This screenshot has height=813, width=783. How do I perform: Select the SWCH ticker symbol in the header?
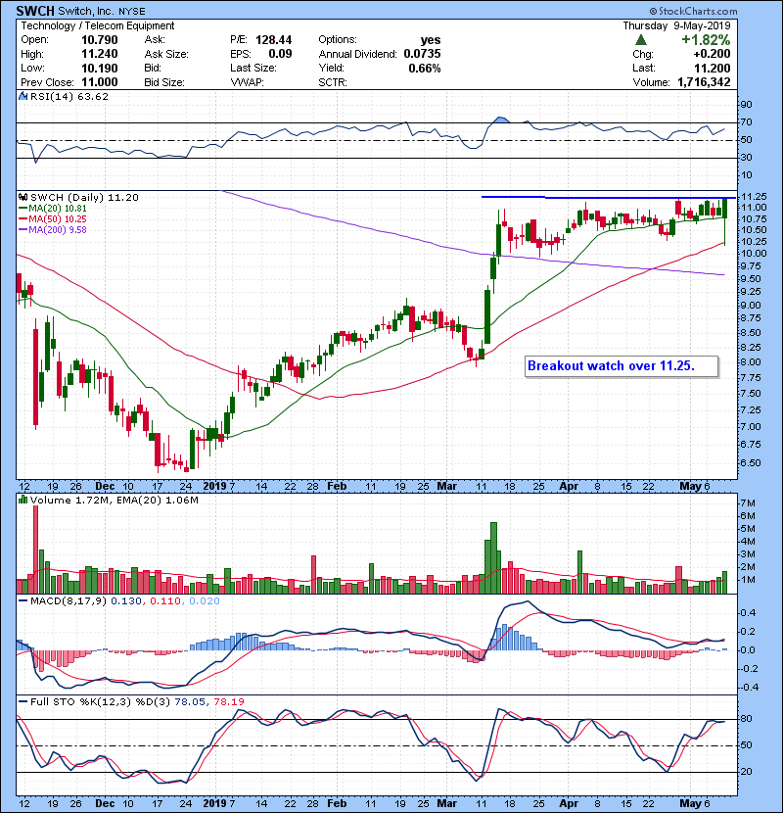[35, 11]
